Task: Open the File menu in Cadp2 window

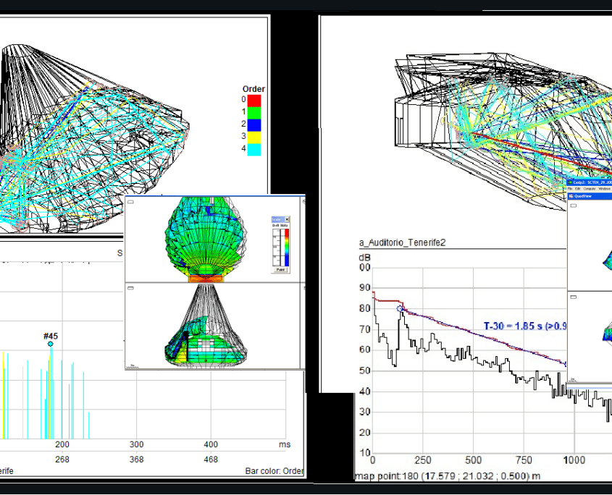Action: click(x=570, y=188)
